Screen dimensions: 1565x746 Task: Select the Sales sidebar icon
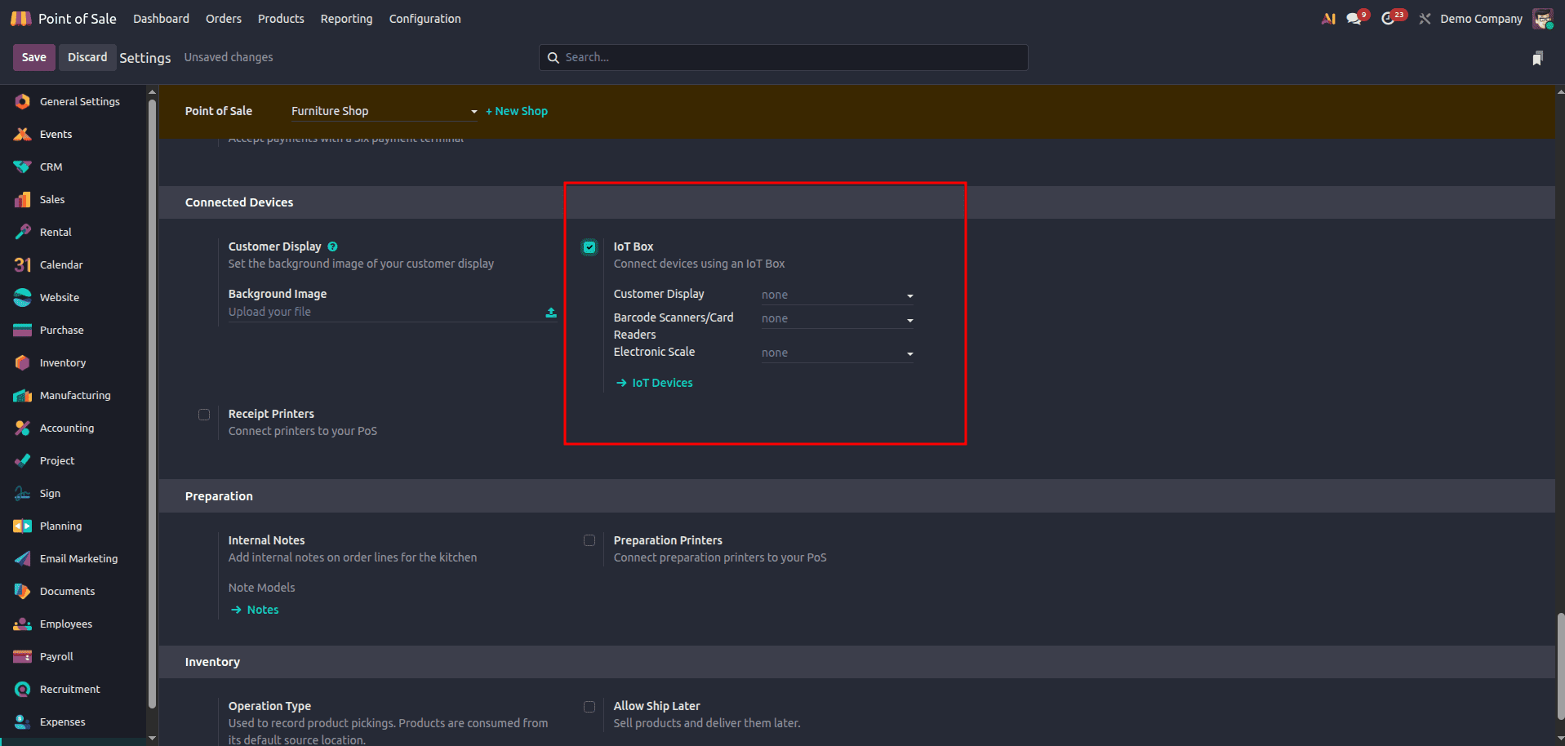[23, 199]
